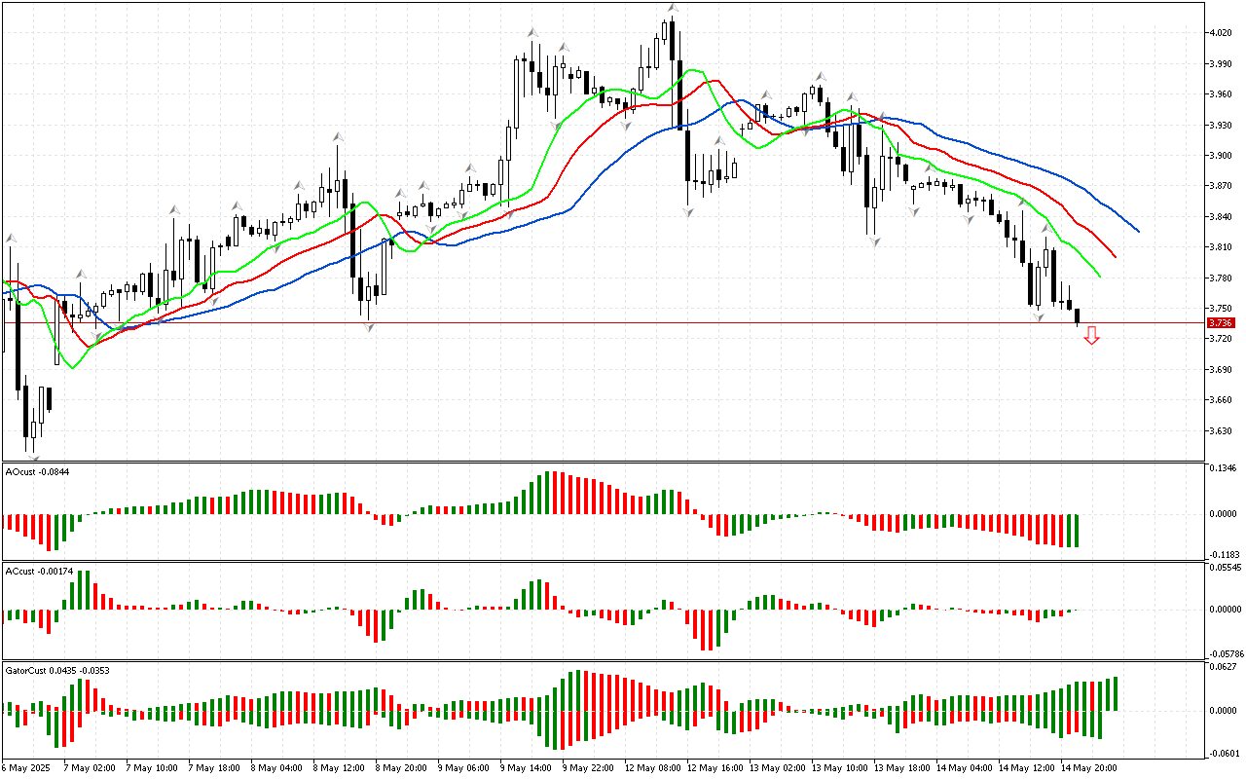Click the right end of the blue Alligator line
This screenshot has height=779, width=1246.
[1138, 231]
